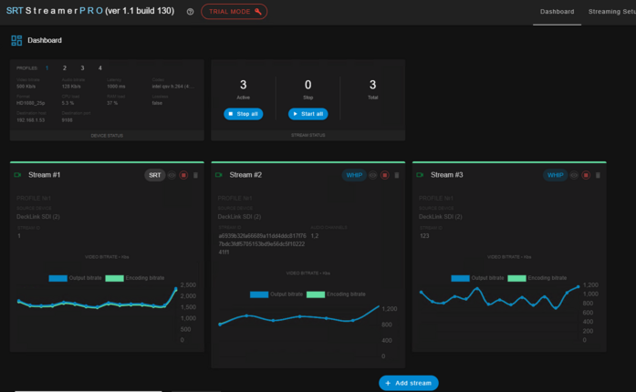Stop Stream #2 with red stop icon
Image resolution: width=636 pixels, height=392 pixels.
385,175
